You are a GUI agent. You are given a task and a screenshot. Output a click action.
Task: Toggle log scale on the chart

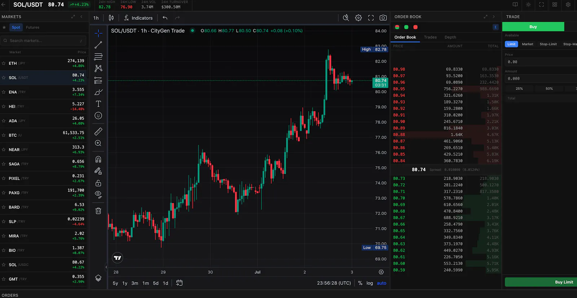point(370,283)
